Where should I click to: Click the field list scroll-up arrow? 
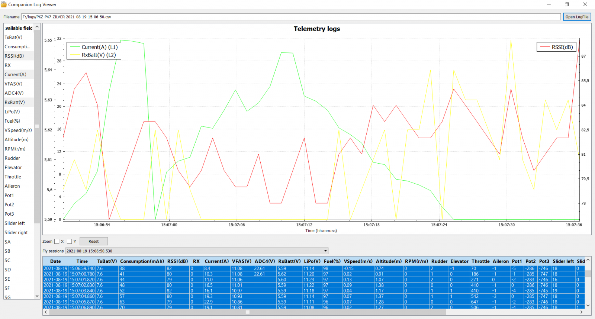pyautogui.click(x=37, y=27)
